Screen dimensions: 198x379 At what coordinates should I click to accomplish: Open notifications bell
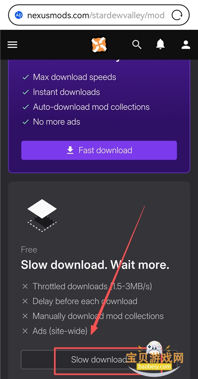pos(160,45)
